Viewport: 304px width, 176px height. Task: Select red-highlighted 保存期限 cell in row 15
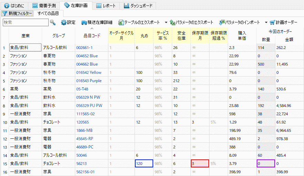point(199,164)
